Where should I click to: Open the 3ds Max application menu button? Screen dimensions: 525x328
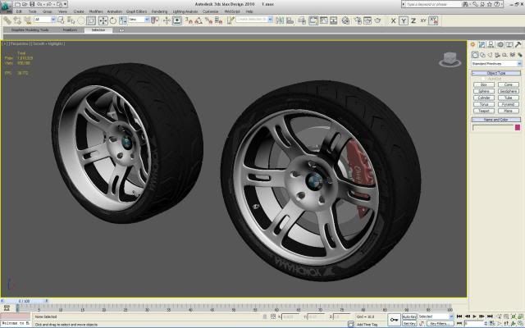[6, 7]
